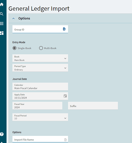Screen dimensions: 132x143
Task: Click the Apply Date field 10/11/2024
Action: (x=40, y=96)
